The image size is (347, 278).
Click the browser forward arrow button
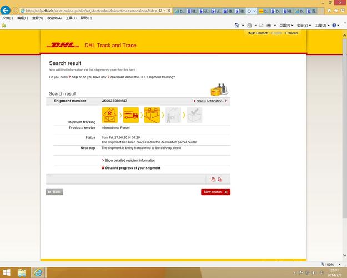tap(15, 11)
